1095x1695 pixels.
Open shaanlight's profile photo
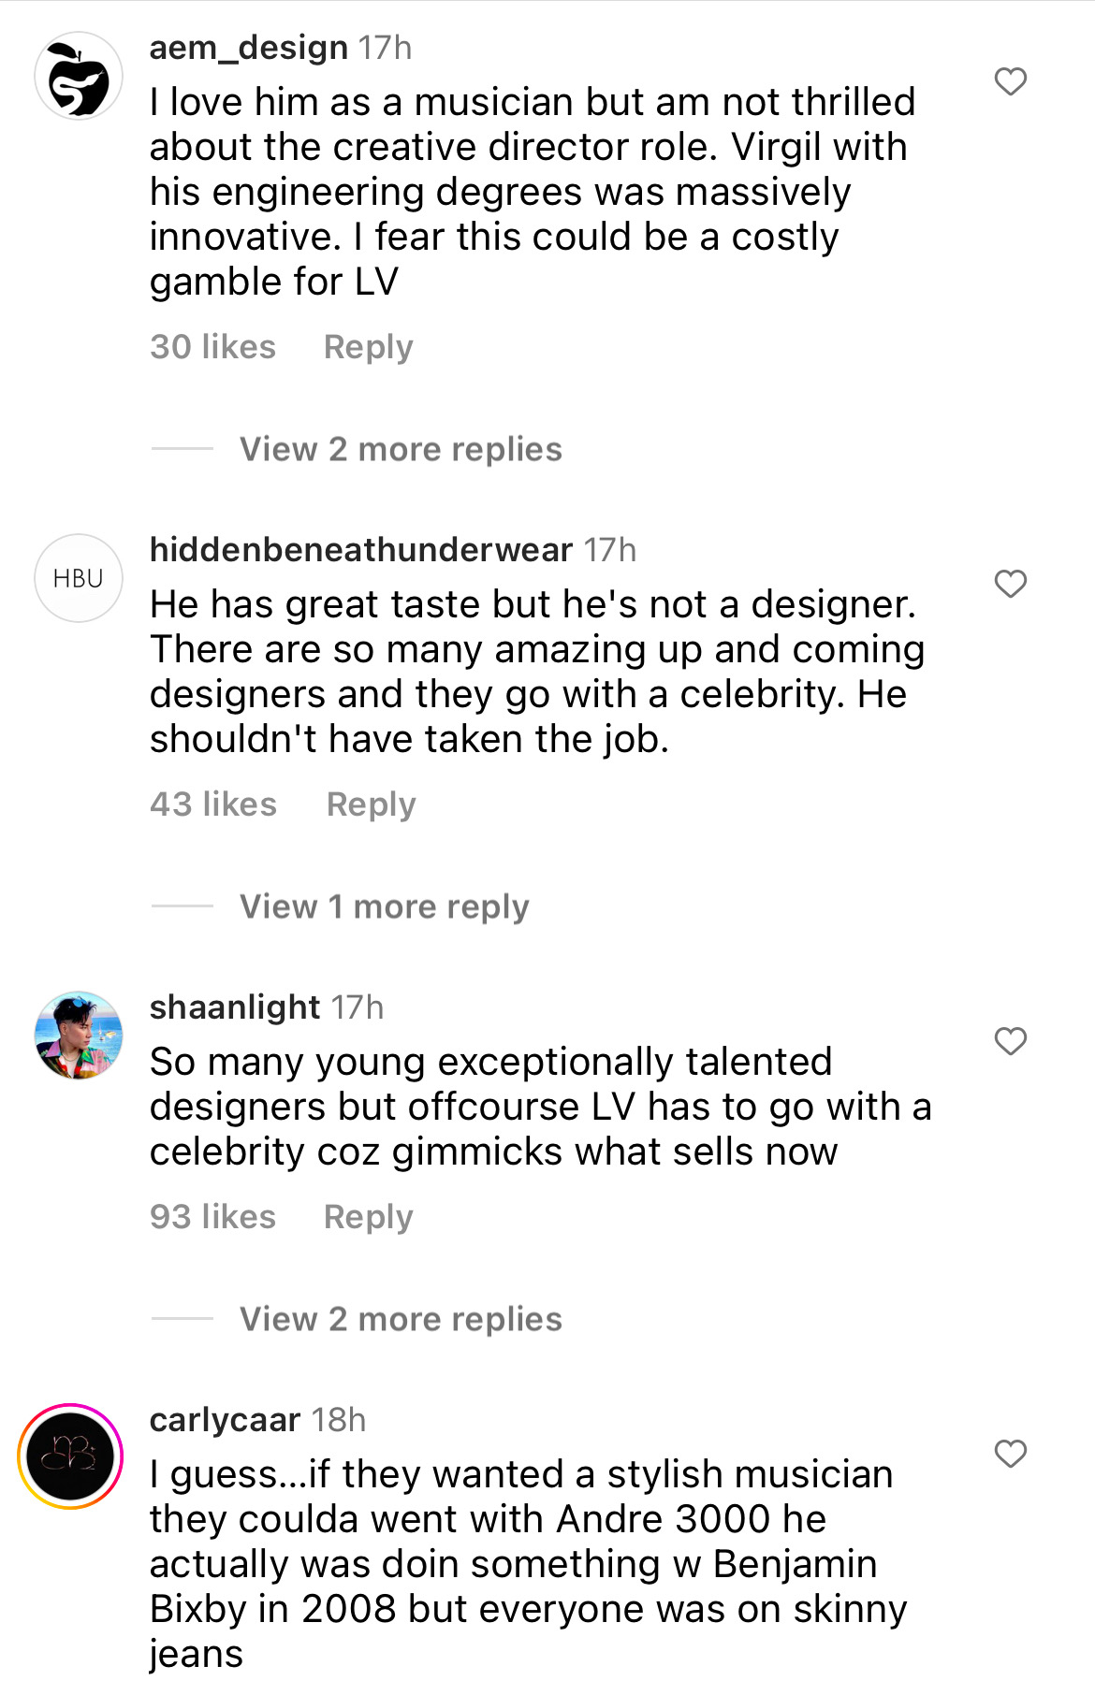click(x=79, y=1036)
